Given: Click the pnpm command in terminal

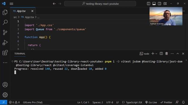Looking at the screenshot, I should [108, 62].
